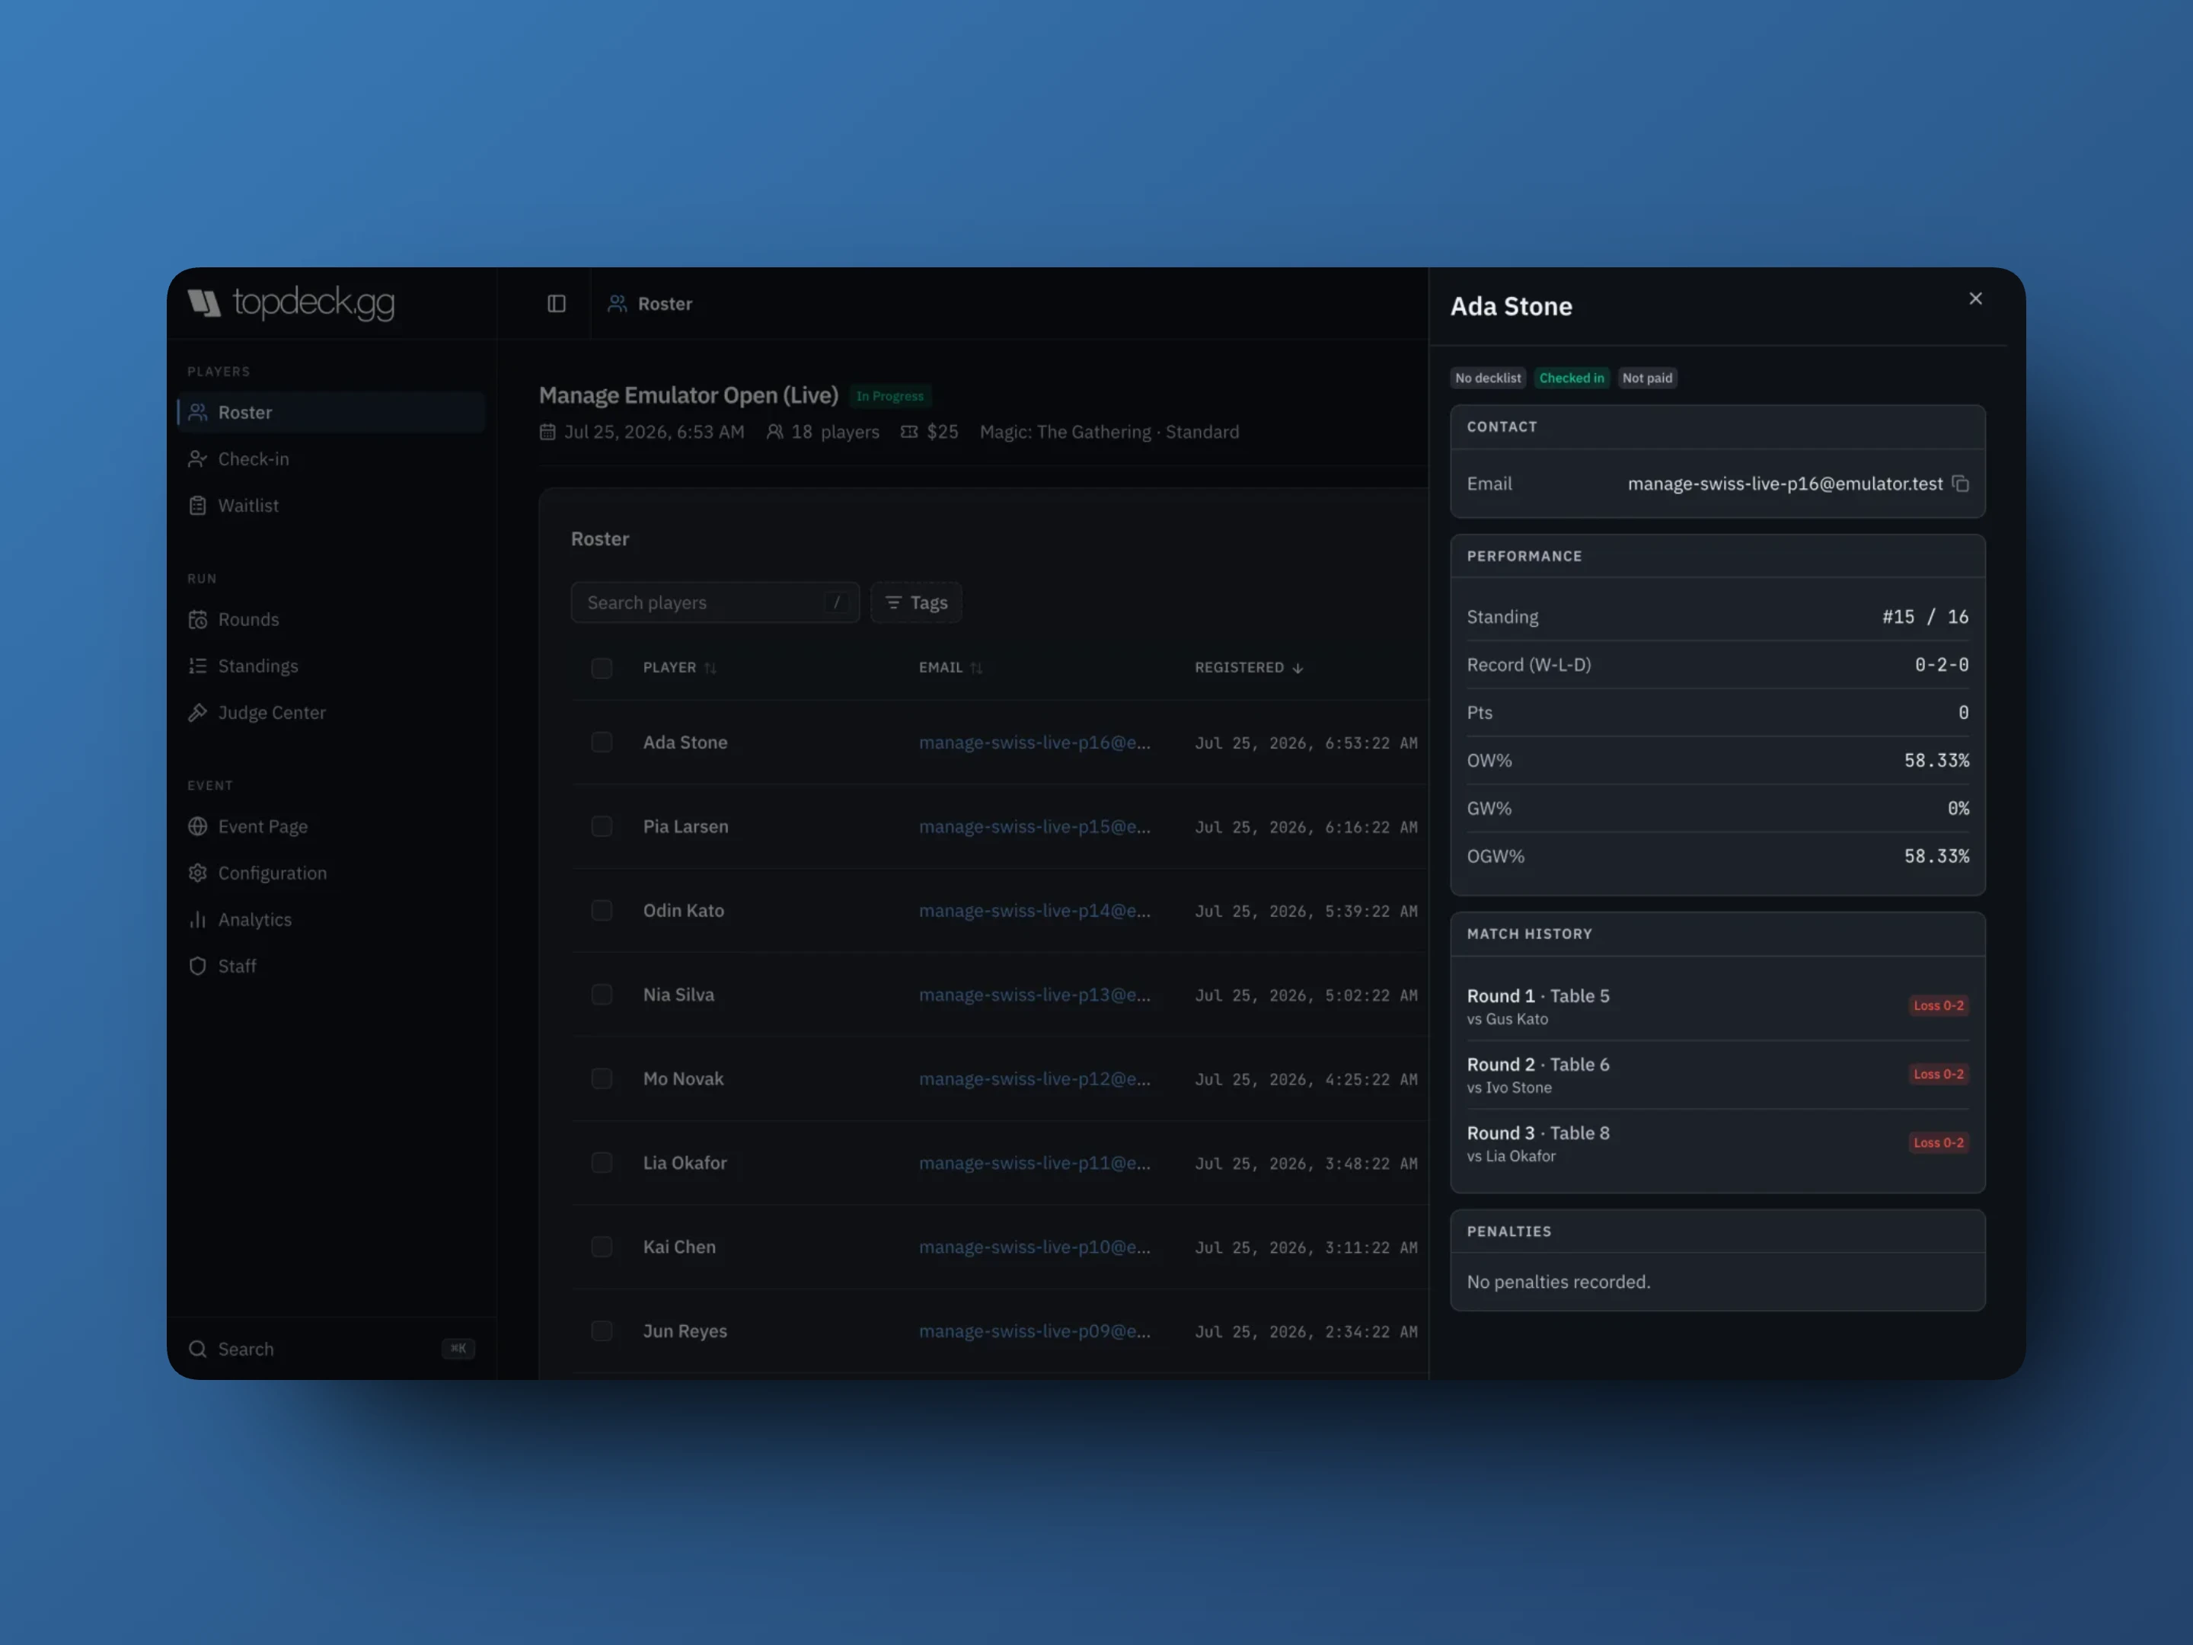Image resolution: width=2193 pixels, height=1645 pixels.
Task: Select the Lia Okafor player name
Action: [x=684, y=1163]
